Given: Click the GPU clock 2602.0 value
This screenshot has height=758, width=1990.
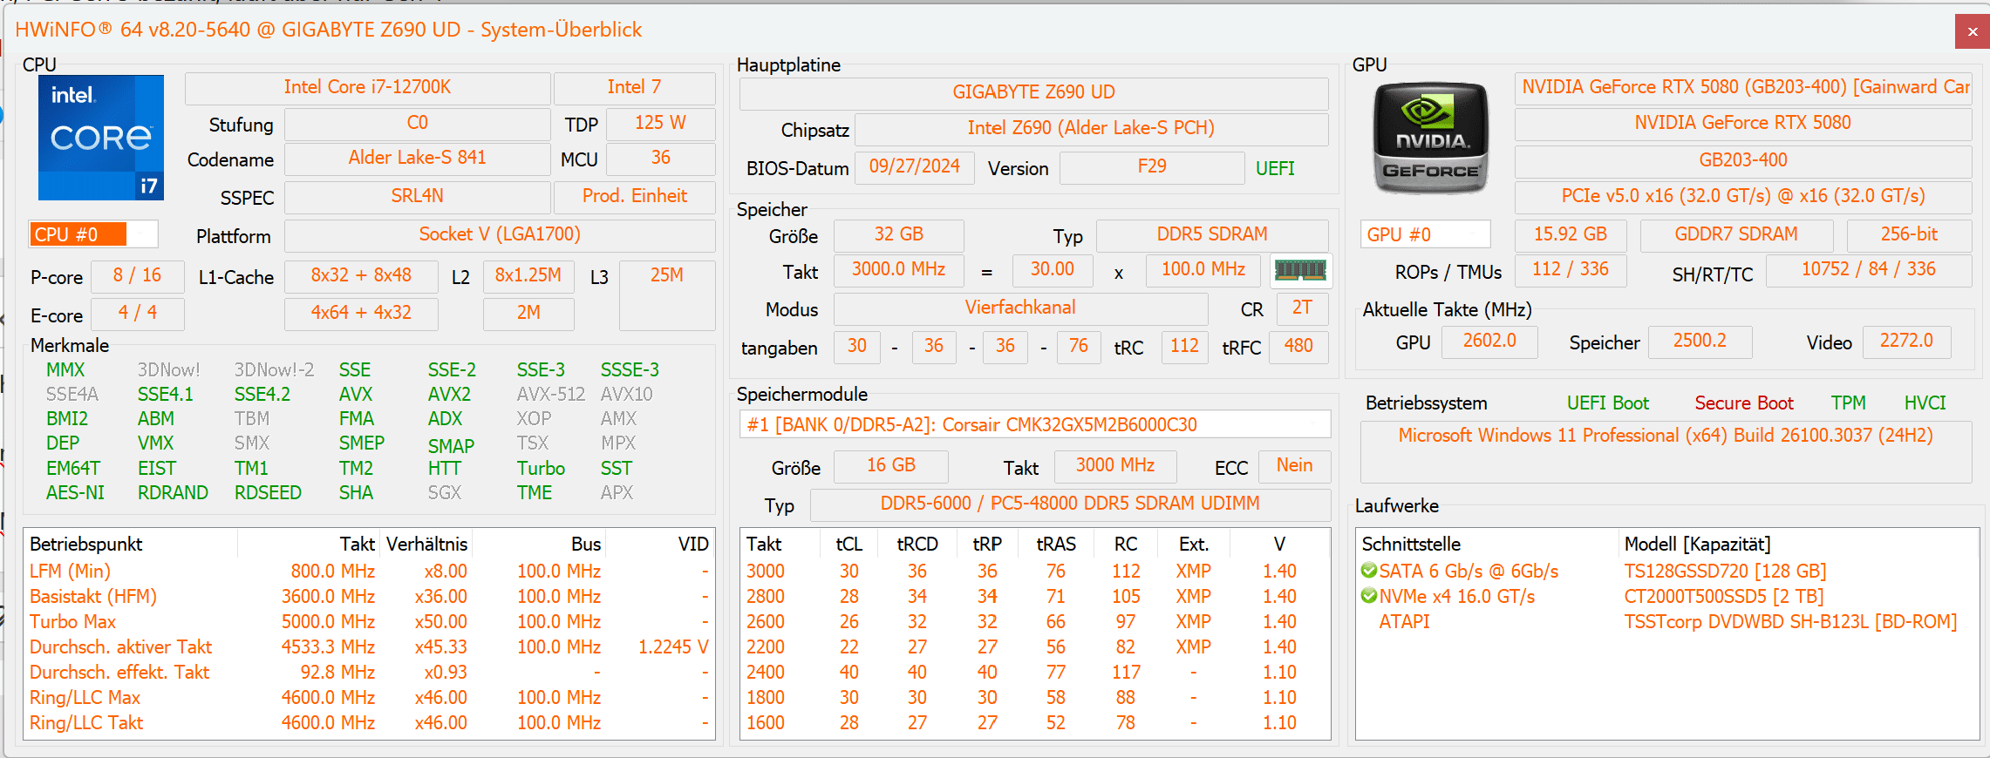Looking at the screenshot, I should point(1489,341).
